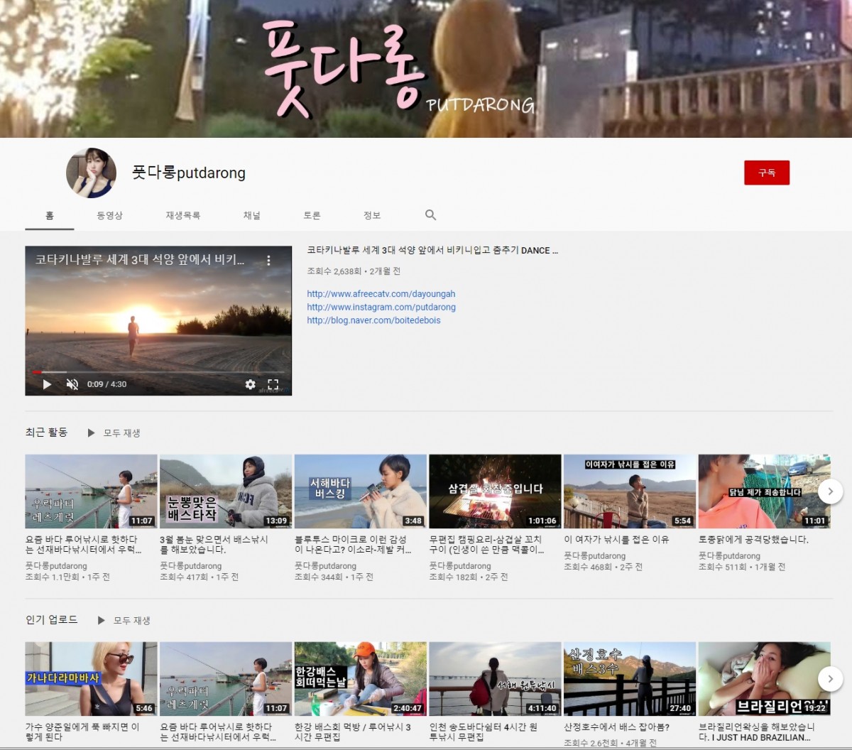The width and height of the screenshot is (852, 750).
Task: Go to the 정보 tab
Action: [x=371, y=215]
